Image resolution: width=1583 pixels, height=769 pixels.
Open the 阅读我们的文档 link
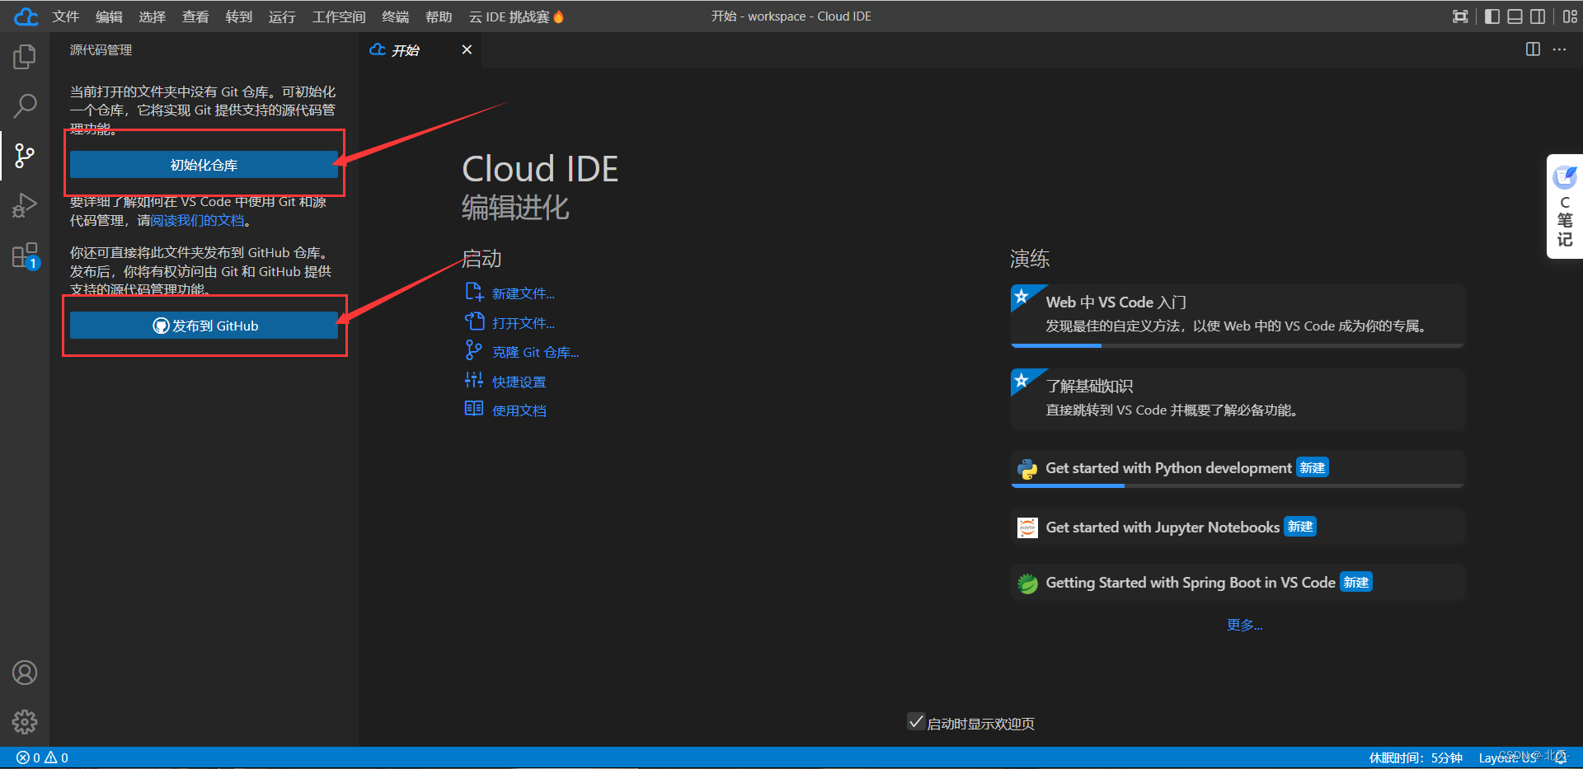198,220
